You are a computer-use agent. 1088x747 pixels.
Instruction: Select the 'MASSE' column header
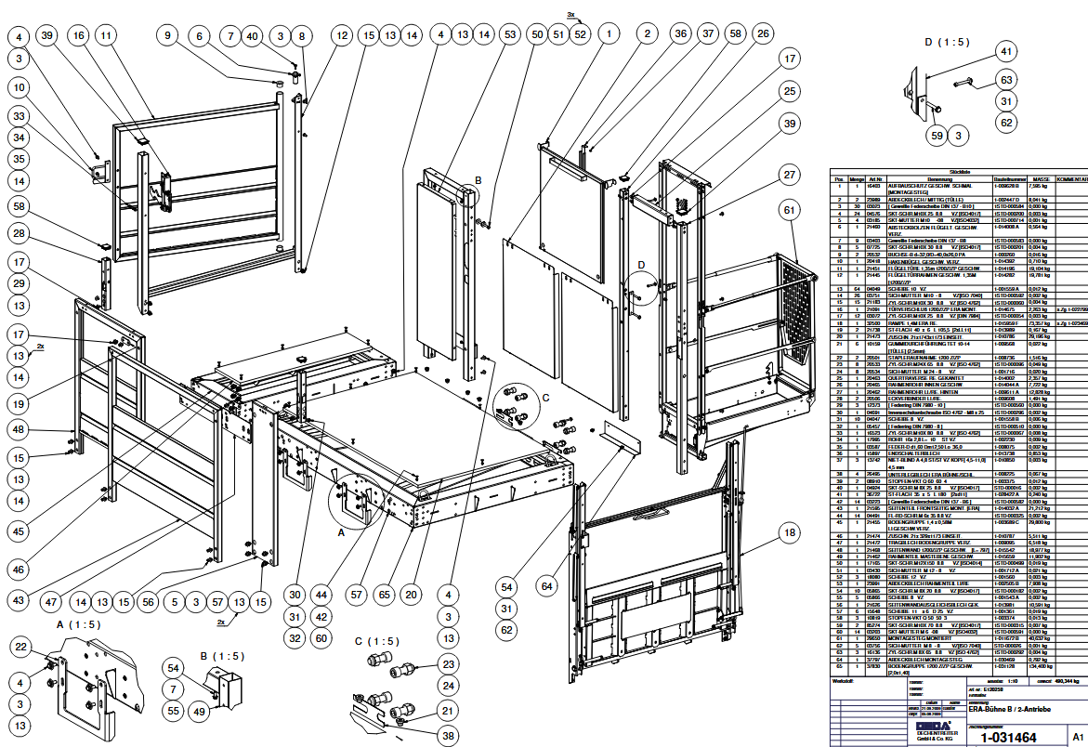(1040, 177)
